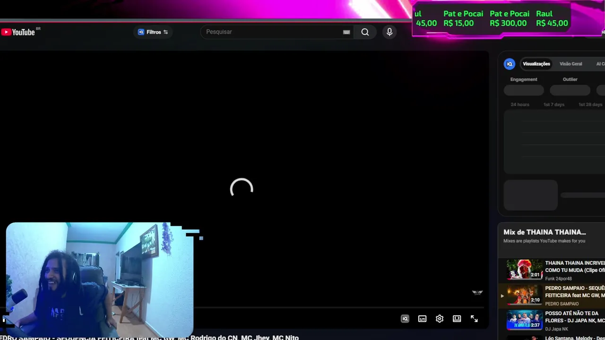Click the '24 hours' label
Image resolution: width=605 pixels, height=340 pixels.
520,104
